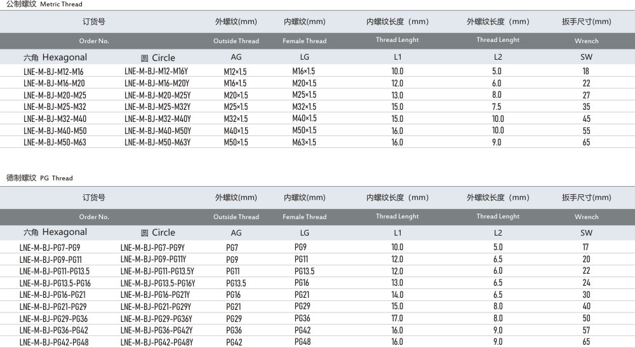635x348 pixels.
Task: Click the M12×1.5 outside thread cell
Action: click(236, 72)
